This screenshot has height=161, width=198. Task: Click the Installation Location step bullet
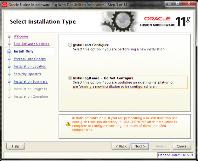coord(9,66)
